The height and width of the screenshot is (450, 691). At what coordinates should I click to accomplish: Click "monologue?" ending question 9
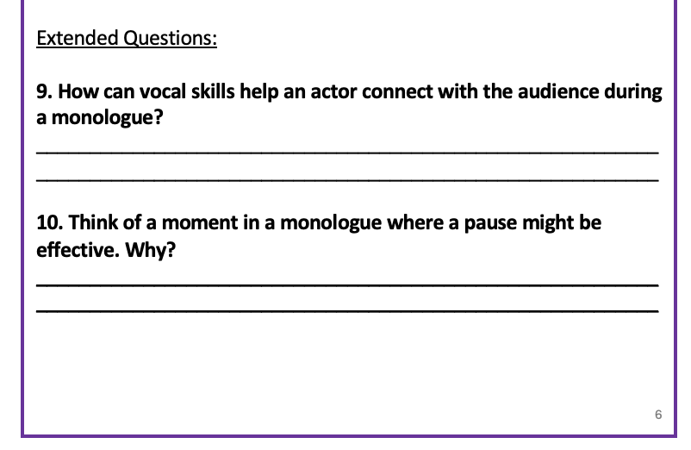(x=107, y=118)
